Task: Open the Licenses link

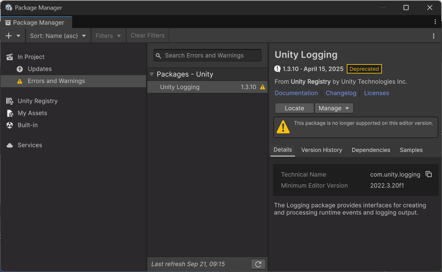Action: pos(377,93)
